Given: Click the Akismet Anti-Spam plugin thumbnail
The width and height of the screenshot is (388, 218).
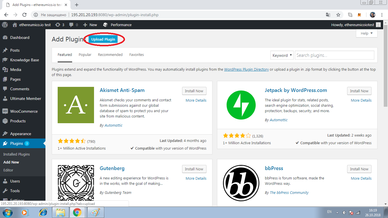Looking at the screenshot, I should [76, 105].
